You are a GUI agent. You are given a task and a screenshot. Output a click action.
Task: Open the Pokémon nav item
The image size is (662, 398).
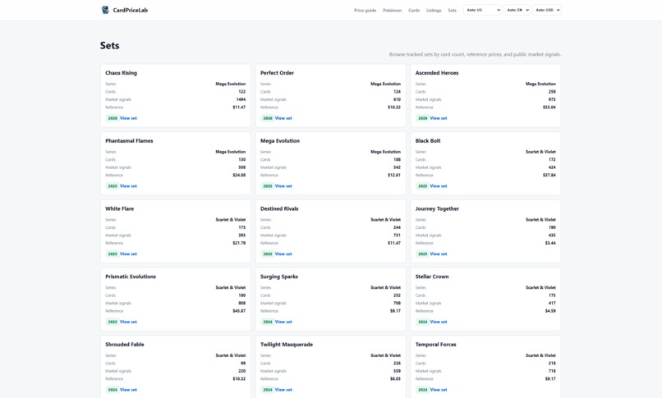point(393,10)
